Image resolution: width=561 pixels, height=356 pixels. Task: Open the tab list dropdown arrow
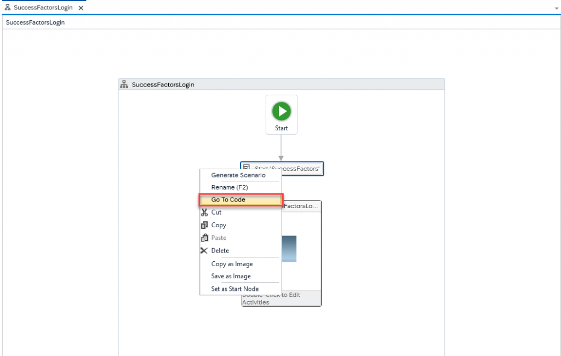point(557,8)
